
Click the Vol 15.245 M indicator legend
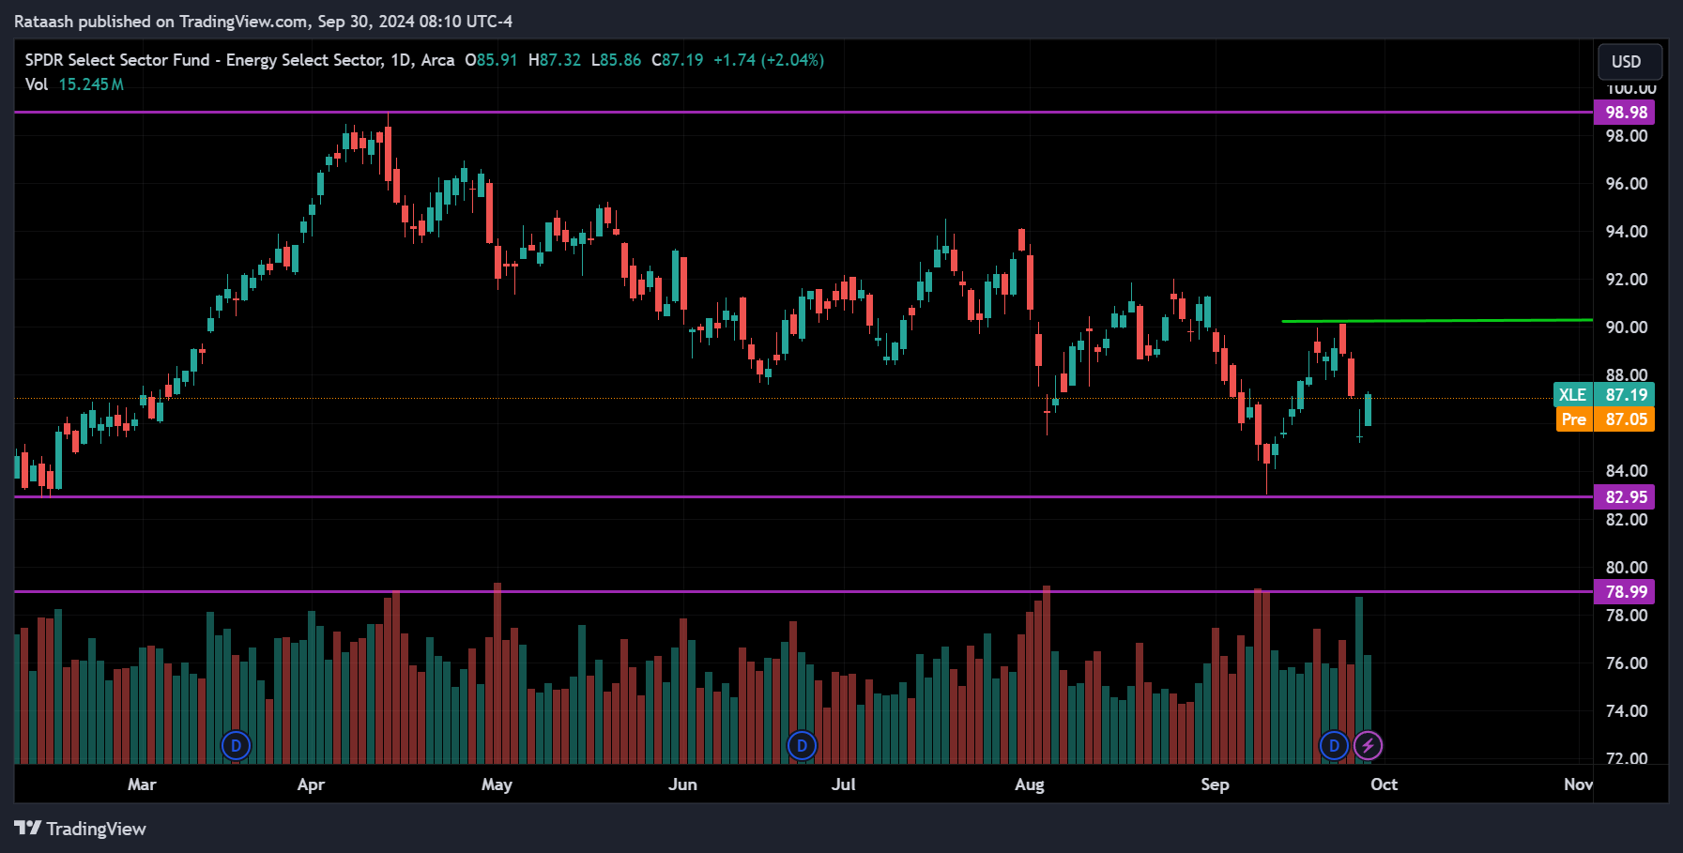click(74, 84)
